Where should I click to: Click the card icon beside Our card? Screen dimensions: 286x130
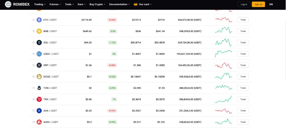pos(135,4)
